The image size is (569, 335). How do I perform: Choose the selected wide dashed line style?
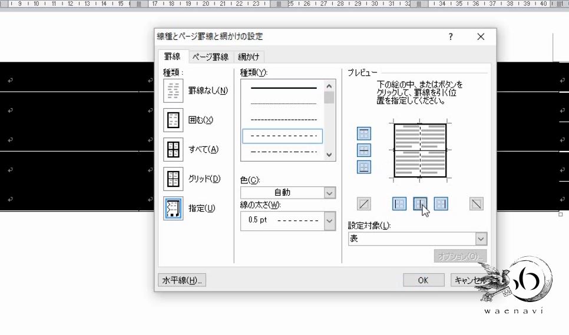click(x=282, y=136)
